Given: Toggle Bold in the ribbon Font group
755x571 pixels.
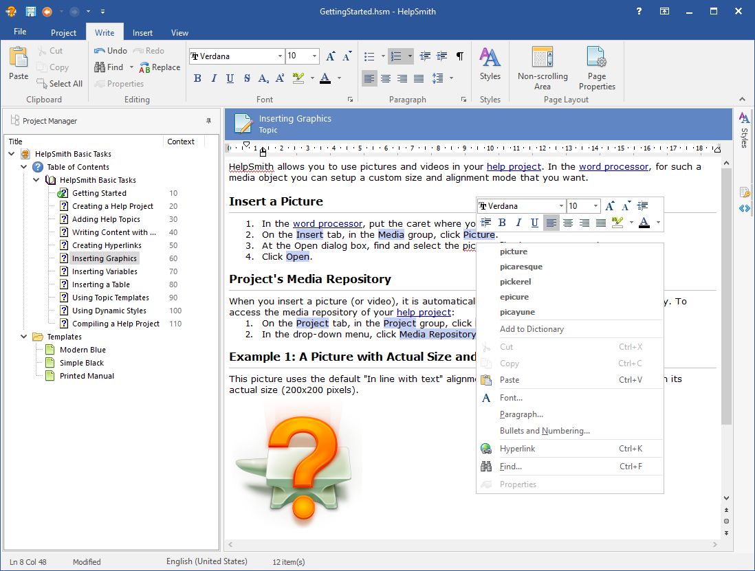Looking at the screenshot, I should coord(197,78).
